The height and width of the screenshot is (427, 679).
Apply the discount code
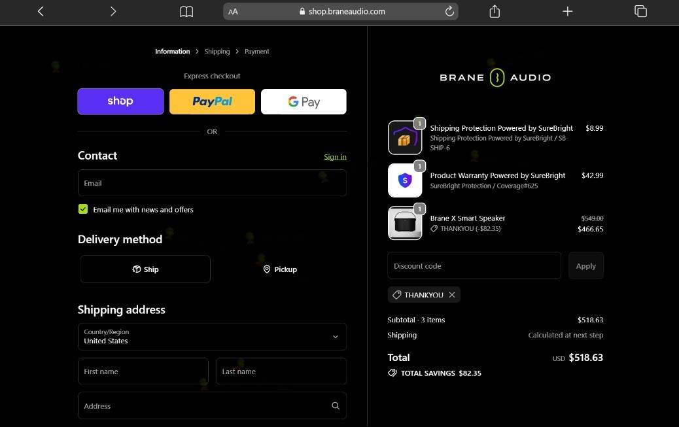pyautogui.click(x=586, y=265)
